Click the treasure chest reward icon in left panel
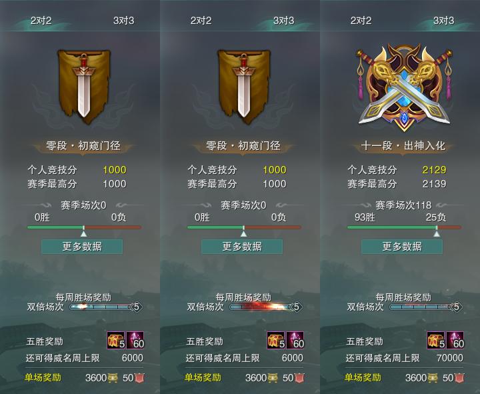 tap(116, 341)
